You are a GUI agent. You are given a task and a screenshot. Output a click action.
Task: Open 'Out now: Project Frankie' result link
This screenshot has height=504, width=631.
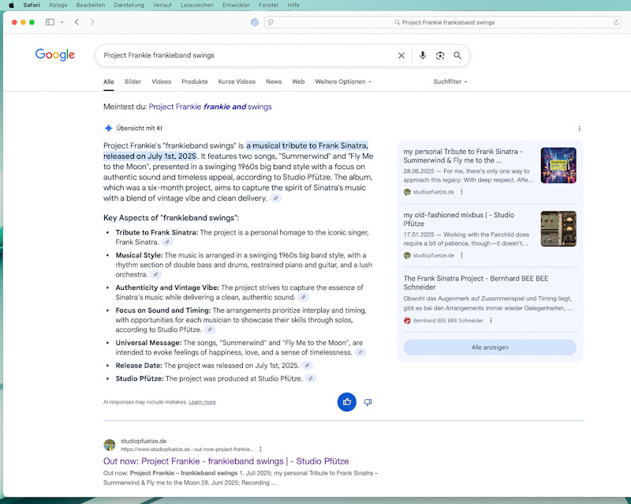[x=226, y=461]
